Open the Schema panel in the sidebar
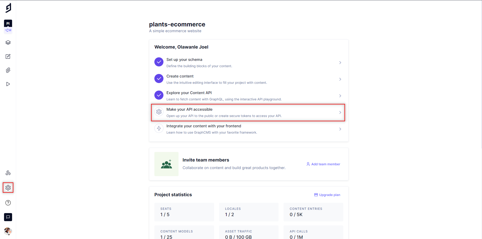The width and height of the screenshot is (482, 239). 8,42
